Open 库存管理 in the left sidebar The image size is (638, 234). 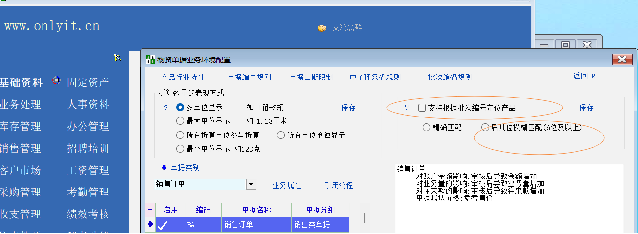pyautogui.click(x=21, y=126)
